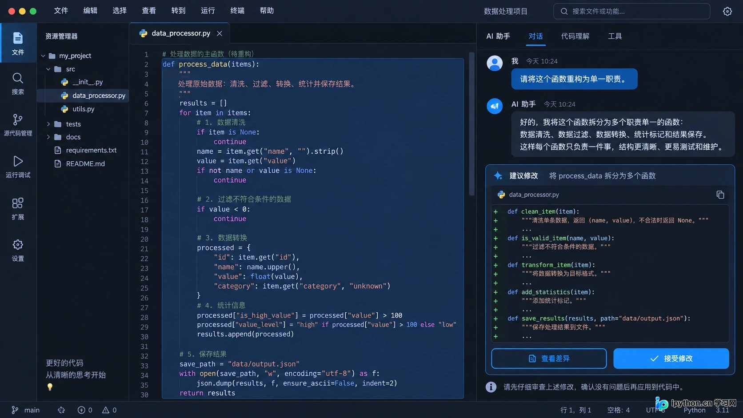Open the 搜索 sidebar panel

tap(18, 84)
